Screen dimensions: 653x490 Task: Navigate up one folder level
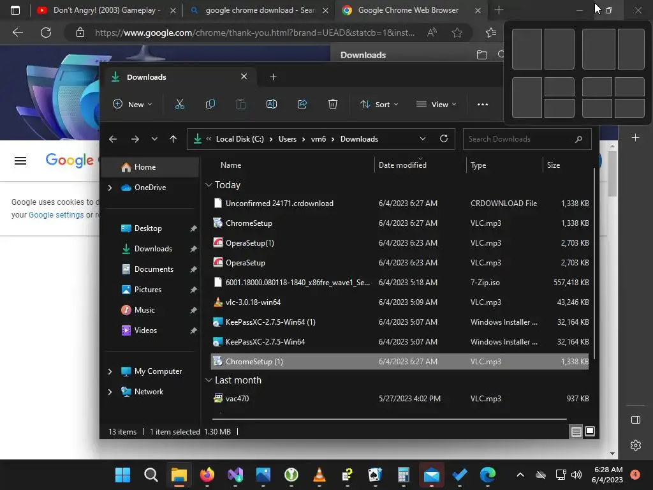[x=173, y=139]
